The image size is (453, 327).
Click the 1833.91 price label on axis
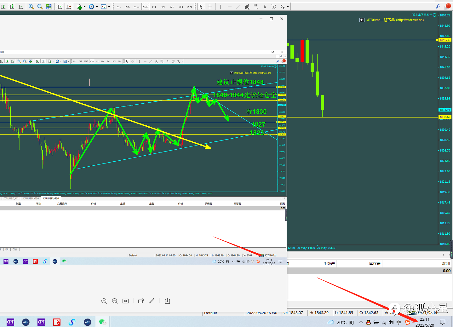coord(445,110)
